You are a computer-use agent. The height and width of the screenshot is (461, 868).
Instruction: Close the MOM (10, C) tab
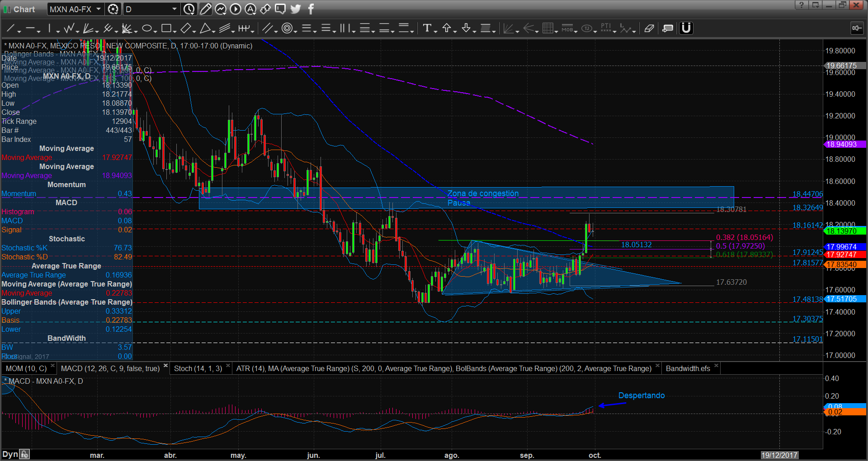52,366
